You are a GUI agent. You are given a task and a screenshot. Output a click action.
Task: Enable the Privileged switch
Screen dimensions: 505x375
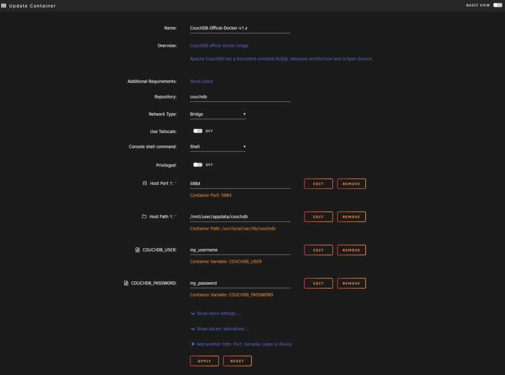click(x=198, y=165)
